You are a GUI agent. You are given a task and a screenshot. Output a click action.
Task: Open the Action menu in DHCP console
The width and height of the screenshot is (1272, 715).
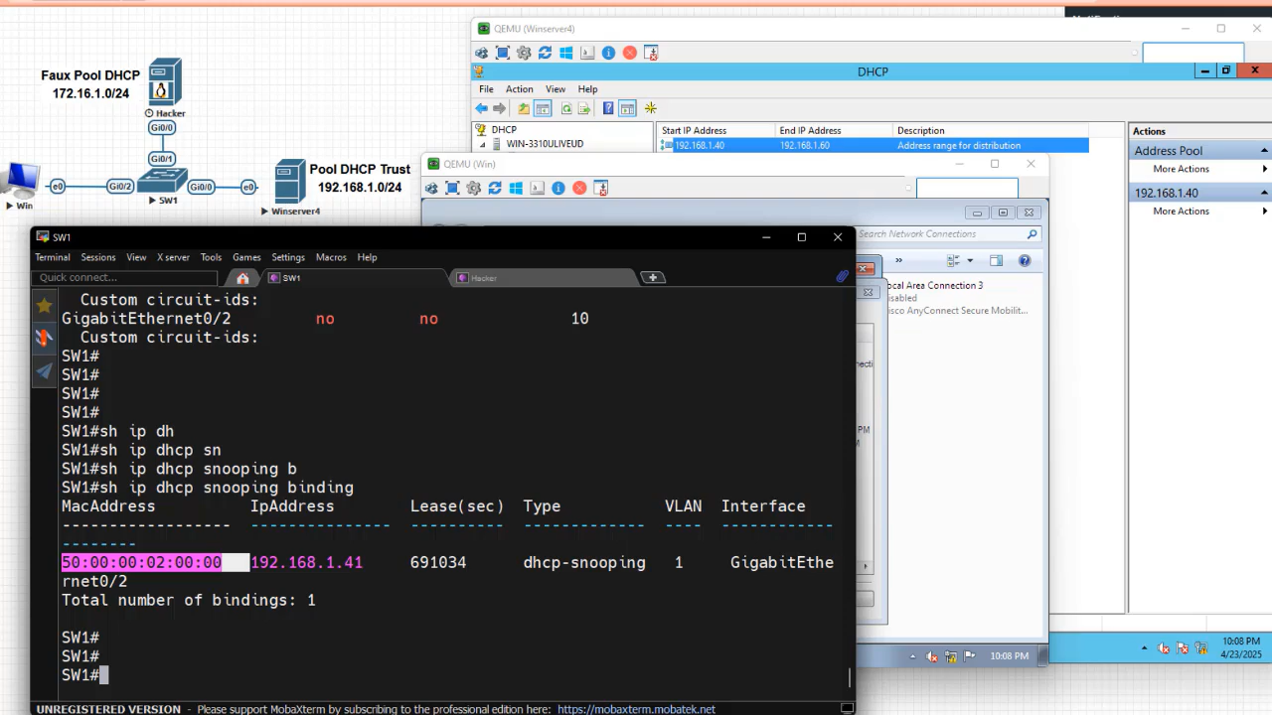[x=519, y=89]
